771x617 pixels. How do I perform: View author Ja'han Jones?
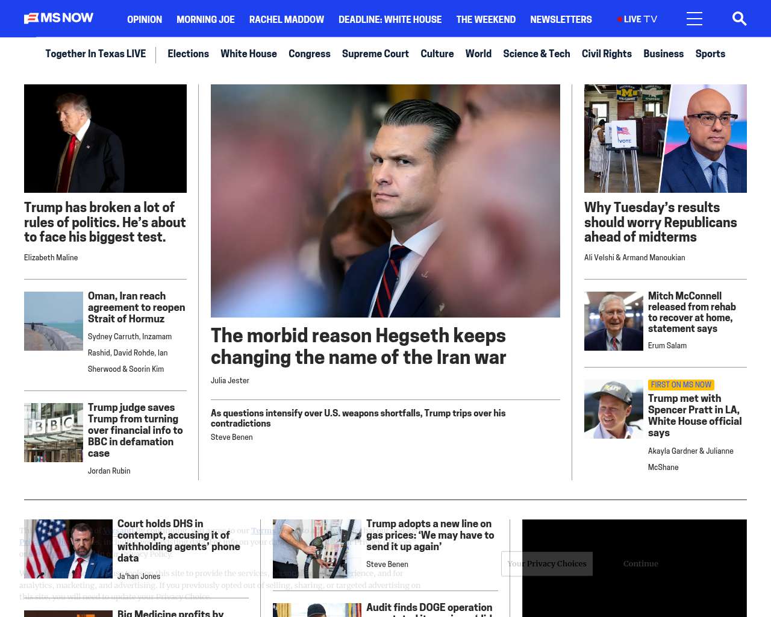click(139, 576)
